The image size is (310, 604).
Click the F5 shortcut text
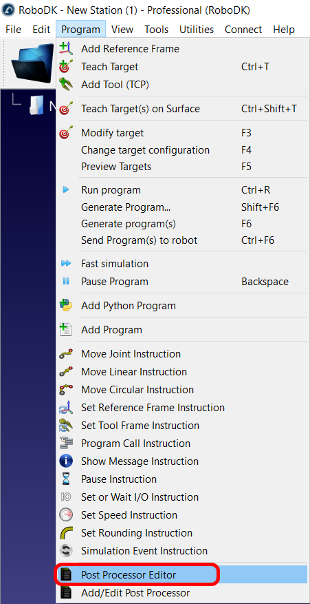246,167
